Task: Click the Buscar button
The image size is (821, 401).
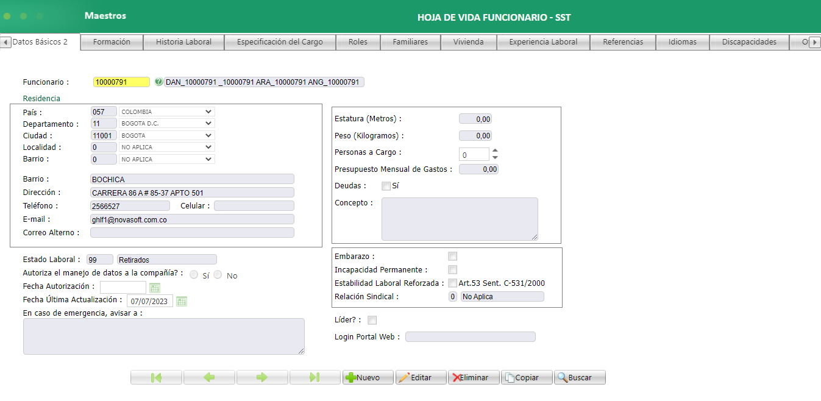Action: pyautogui.click(x=580, y=378)
